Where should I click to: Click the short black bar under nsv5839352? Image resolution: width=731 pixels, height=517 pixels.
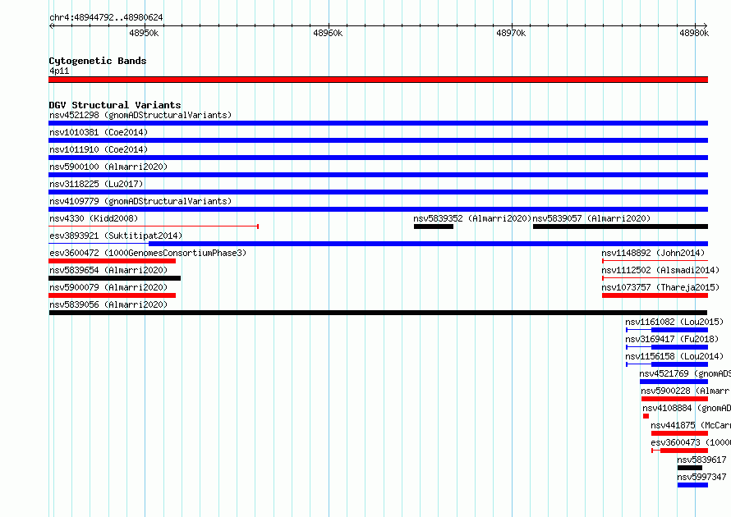tap(434, 226)
